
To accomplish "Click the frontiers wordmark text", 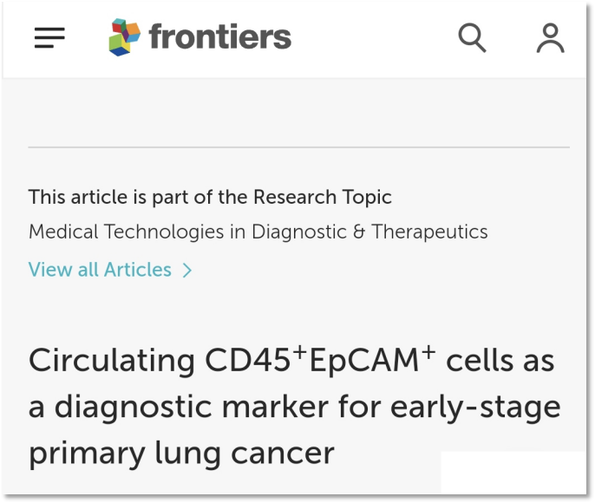I will 220,36.
